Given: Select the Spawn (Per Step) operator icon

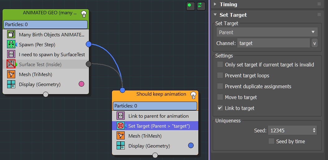Looking at the screenshot, I should click(x=11, y=44).
